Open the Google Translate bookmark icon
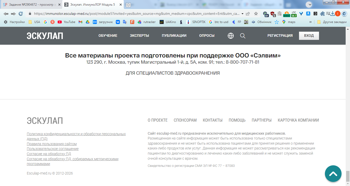 coord(125,22)
